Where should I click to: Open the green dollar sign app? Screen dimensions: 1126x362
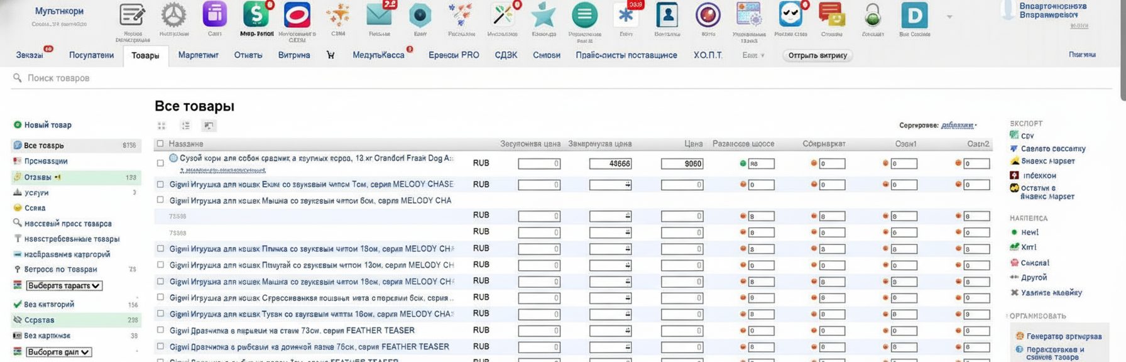tap(256, 15)
